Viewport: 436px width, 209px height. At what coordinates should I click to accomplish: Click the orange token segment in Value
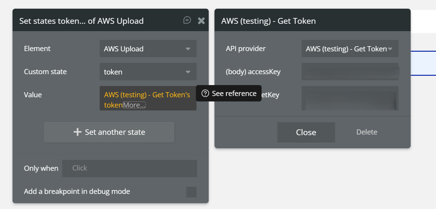coord(113,105)
